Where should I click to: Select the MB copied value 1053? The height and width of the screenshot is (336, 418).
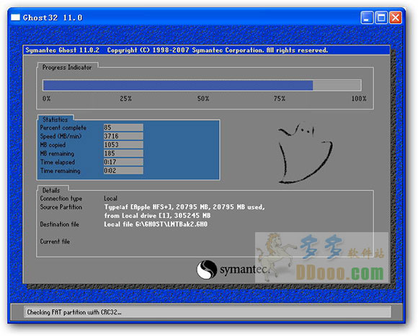[x=123, y=144]
